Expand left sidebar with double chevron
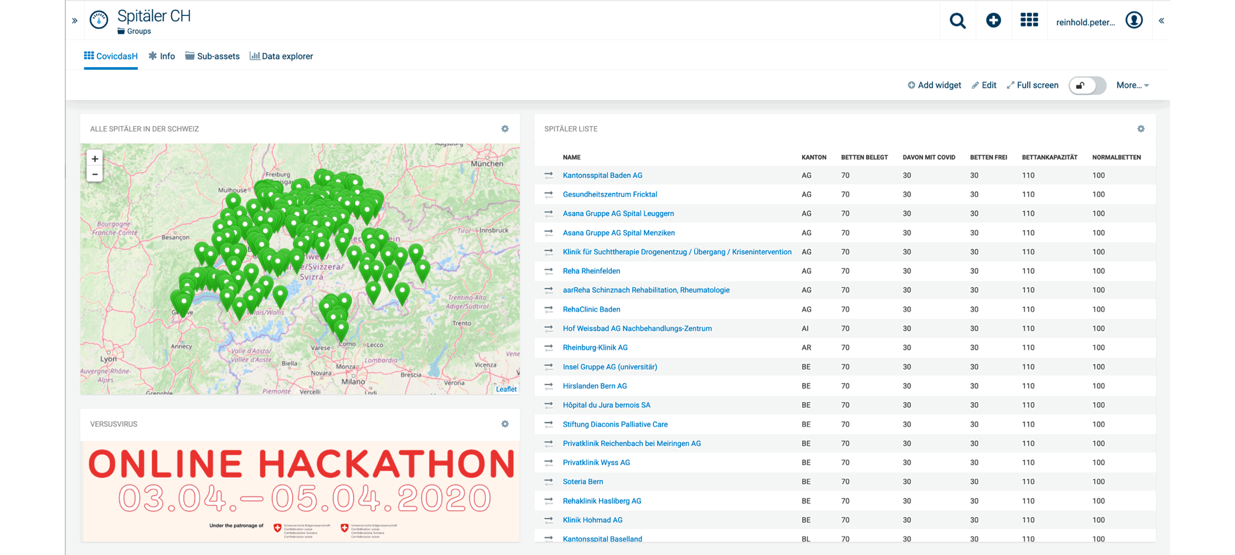This screenshot has height=555, width=1235. [x=75, y=21]
